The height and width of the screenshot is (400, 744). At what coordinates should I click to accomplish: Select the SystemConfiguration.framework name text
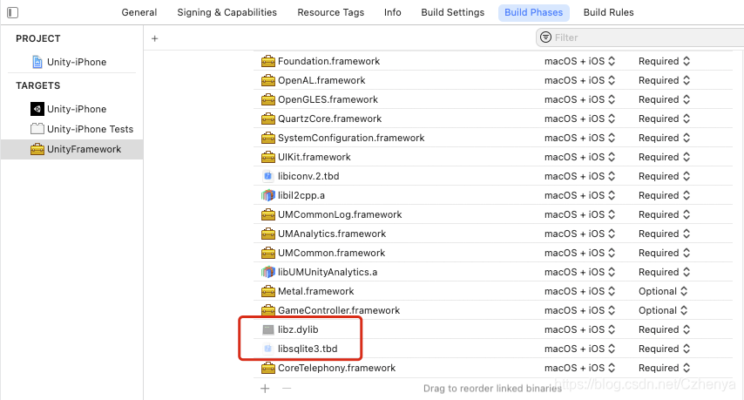pos(351,138)
